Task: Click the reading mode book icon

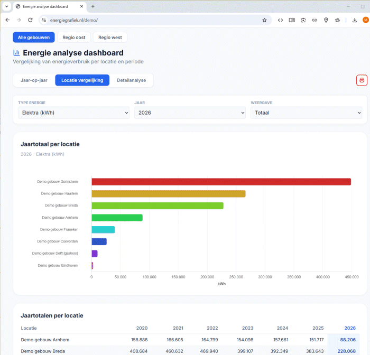Action: [292, 20]
